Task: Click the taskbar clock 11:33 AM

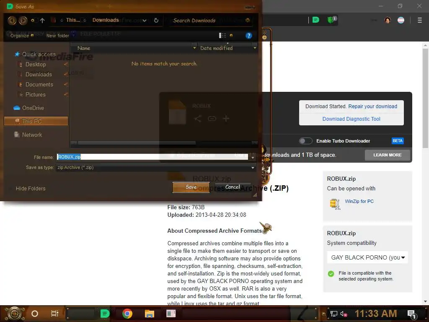Action: click(376, 314)
